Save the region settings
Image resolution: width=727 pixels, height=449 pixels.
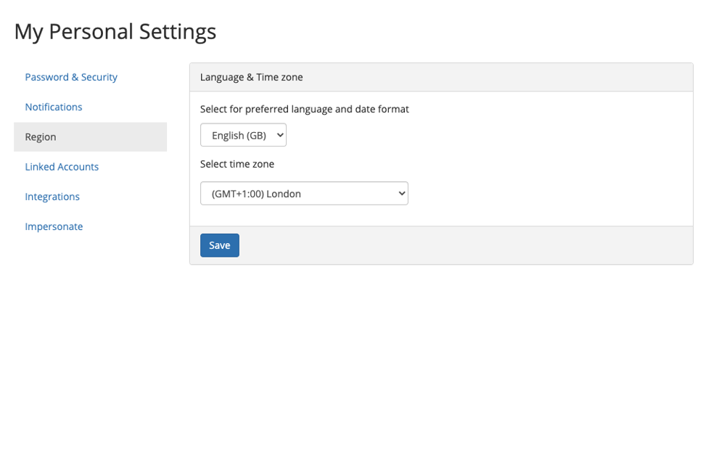coord(219,245)
